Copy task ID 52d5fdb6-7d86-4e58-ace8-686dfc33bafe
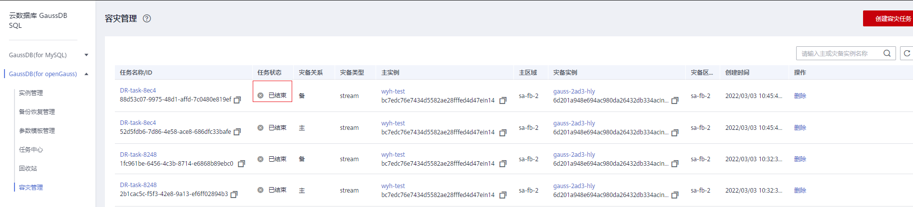The image size is (913, 207). pos(237,132)
